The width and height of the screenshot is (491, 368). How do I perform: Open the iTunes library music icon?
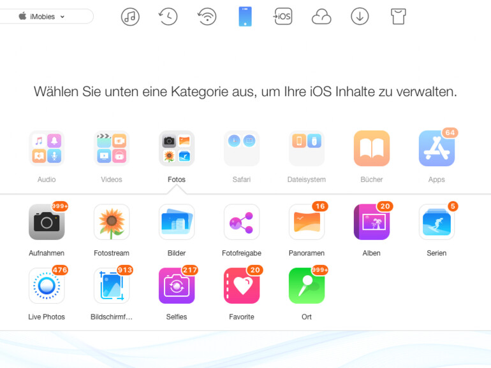[x=130, y=17]
